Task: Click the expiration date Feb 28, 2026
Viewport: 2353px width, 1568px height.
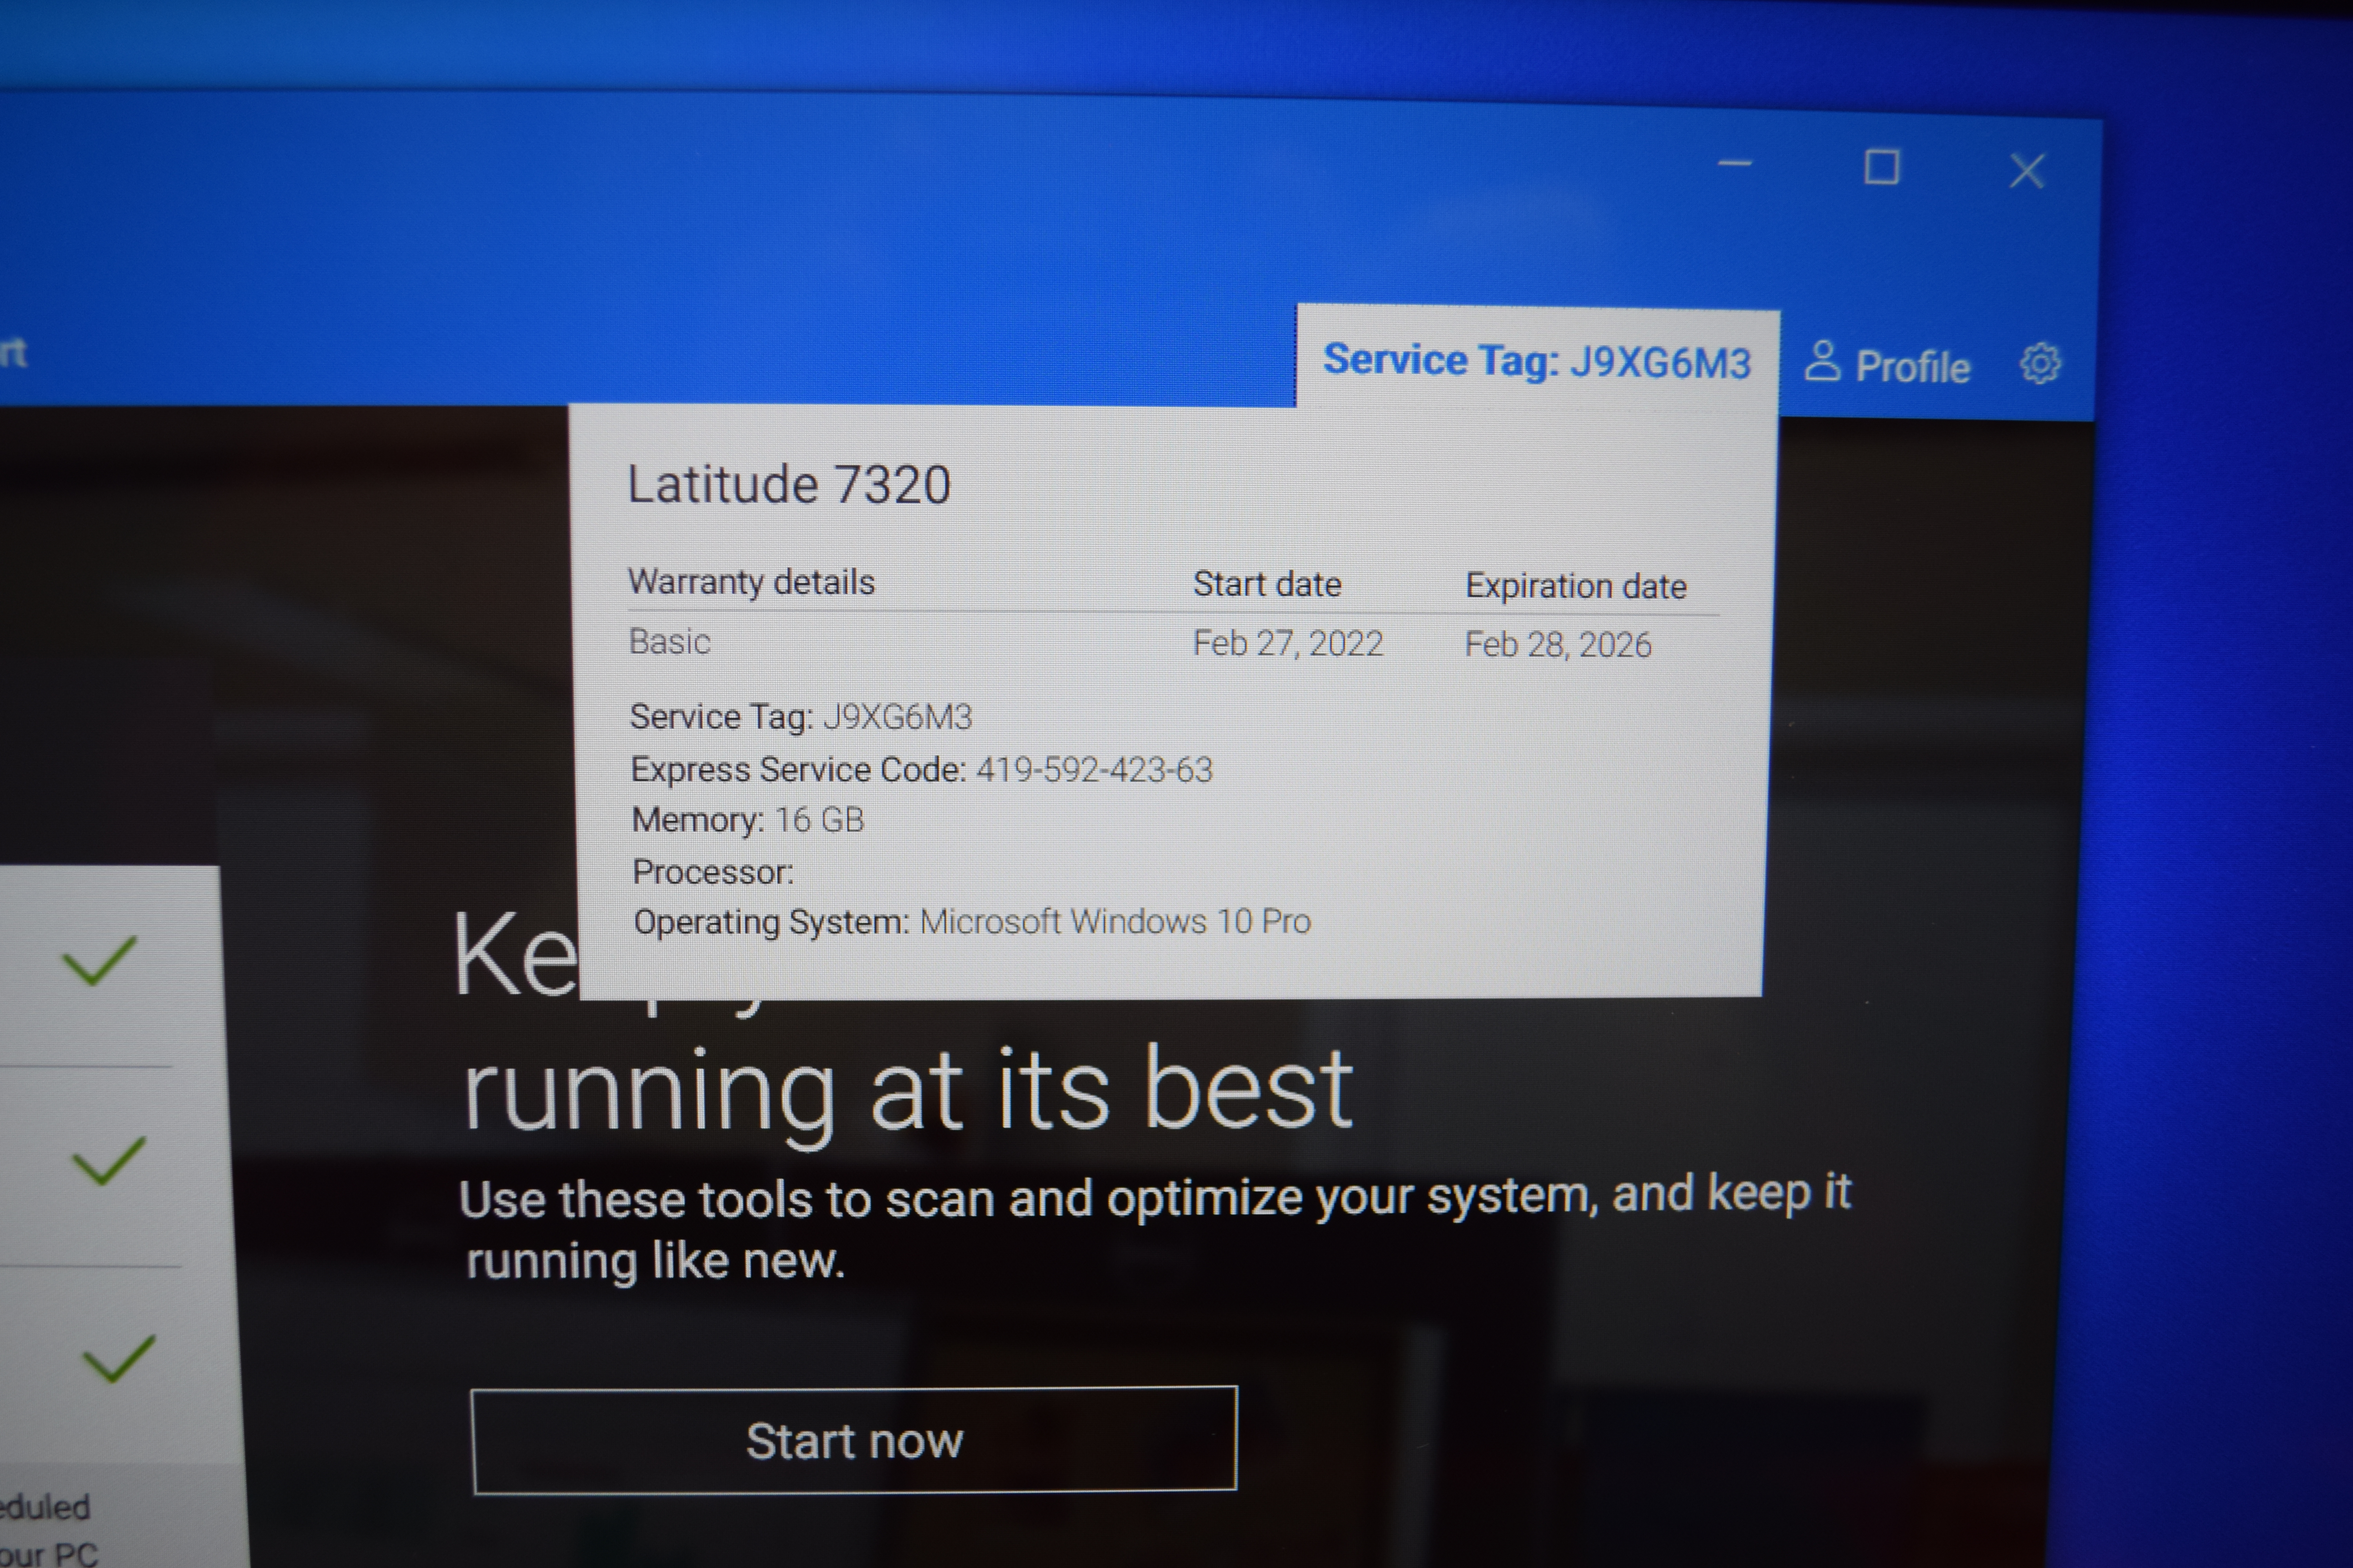Action: tap(1558, 645)
